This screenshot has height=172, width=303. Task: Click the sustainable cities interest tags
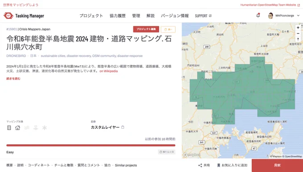tap(92, 56)
